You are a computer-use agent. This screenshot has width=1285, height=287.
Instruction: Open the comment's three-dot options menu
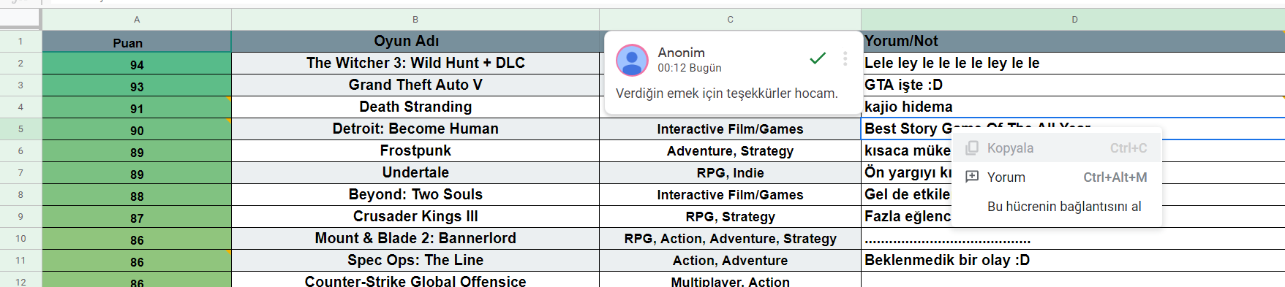845,58
